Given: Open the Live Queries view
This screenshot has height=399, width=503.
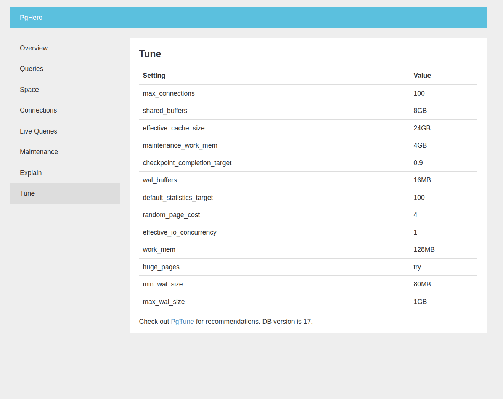Looking at the screenshot, I should tap(39, 131).
